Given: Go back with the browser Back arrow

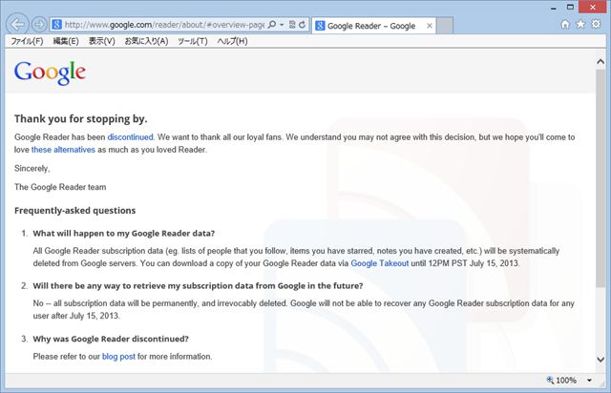Looking at the screenshot, I should tap(17, 25).
